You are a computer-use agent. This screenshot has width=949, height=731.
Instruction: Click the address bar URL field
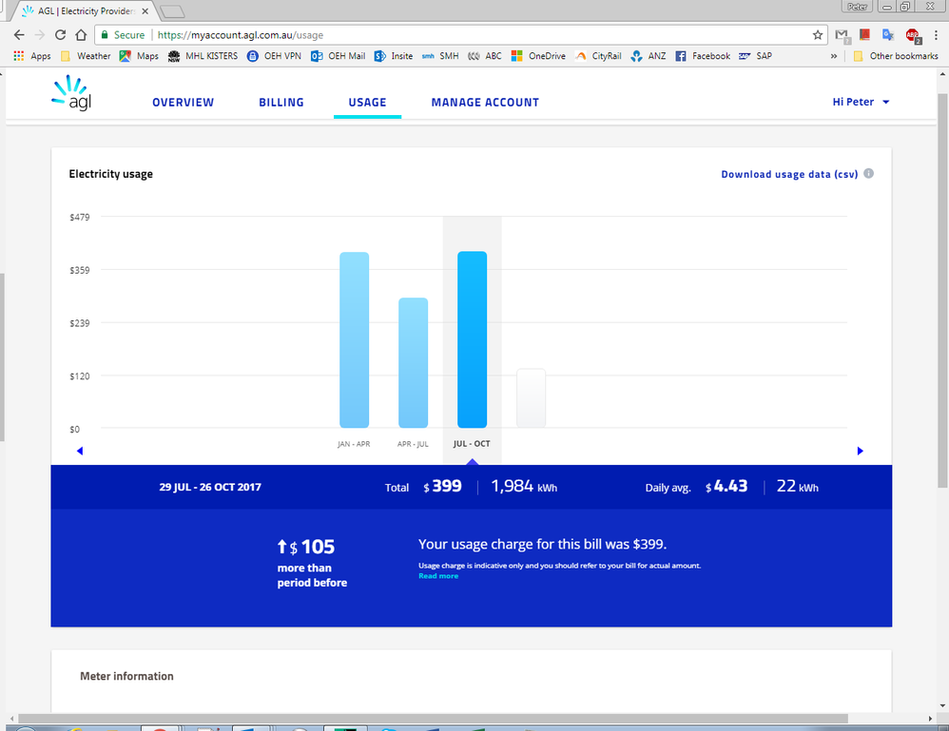[x=475, y=35]
